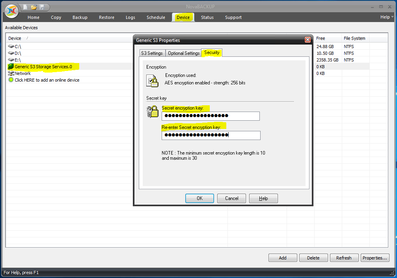This screenshot has width=397, height=278.
Task: Open the Schedule menu tab
Action: tap(156, 17)
